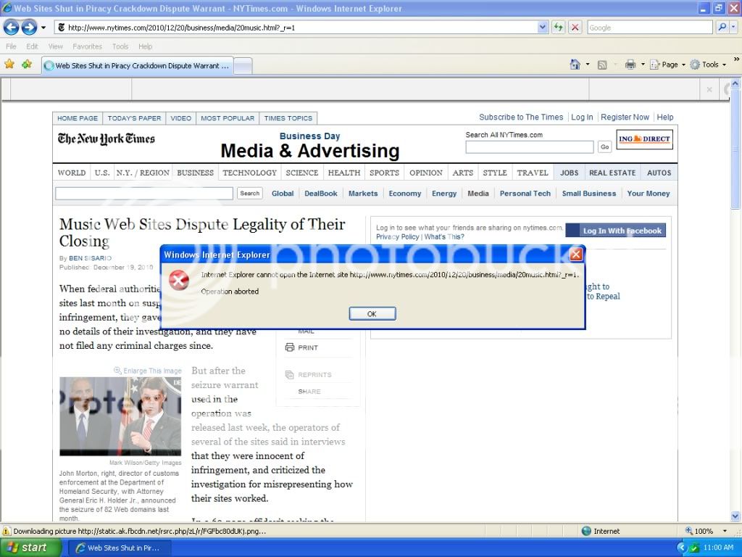This screenshot has width=742, height=557.
Task: Click the Stop loading icon
Action: [x=575, y=28]
